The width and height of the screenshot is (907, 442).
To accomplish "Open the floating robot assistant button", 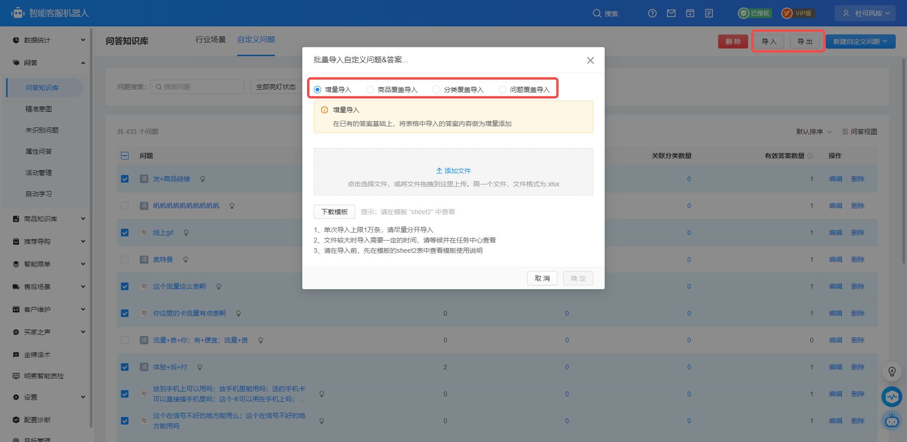I will [x=892, y=420].
